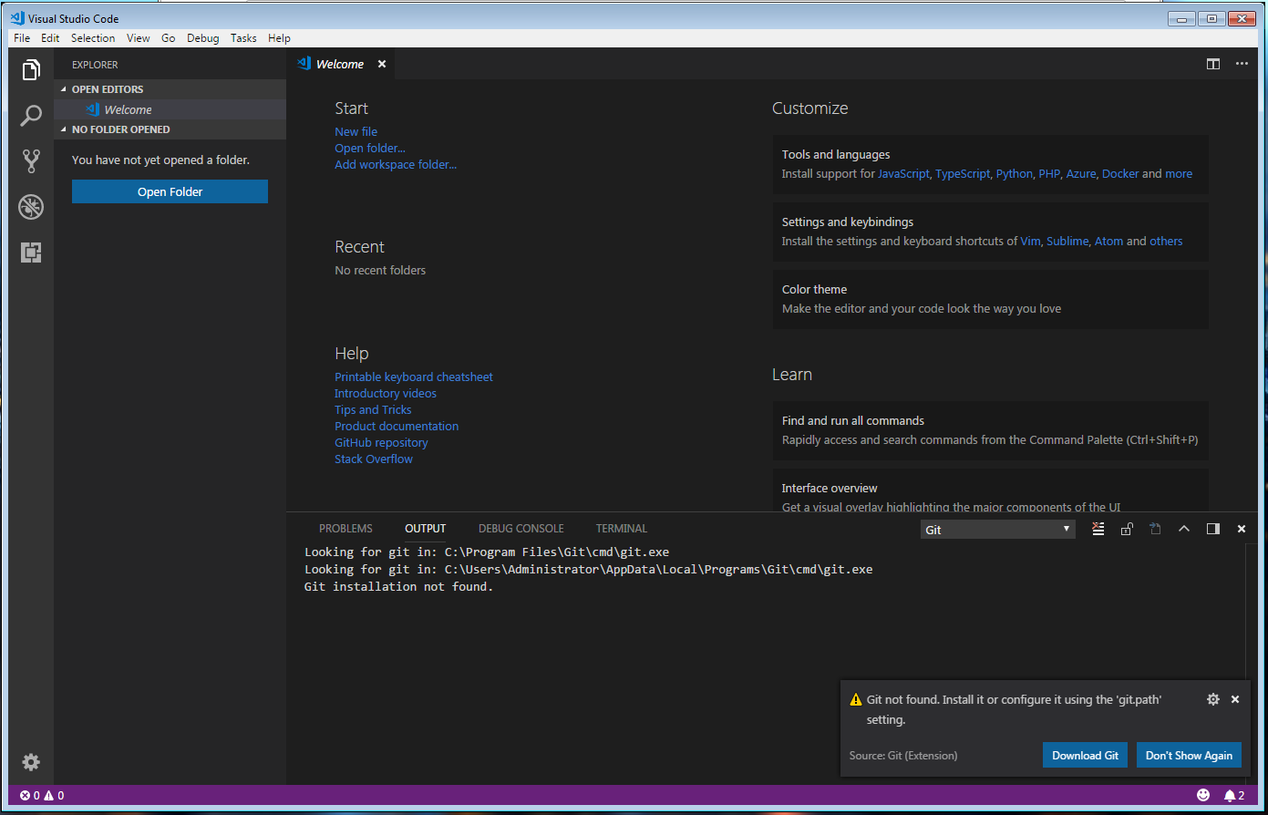
Task: Open the Printable keyboard cheatsheet link
Action: pyautogui.click(x=414, y=377)
